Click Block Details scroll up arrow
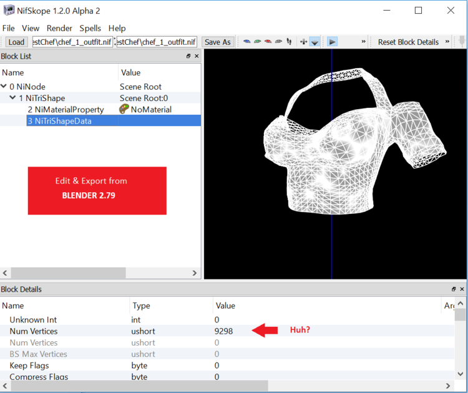The image size is (468, 393). (x=461, y=303)
